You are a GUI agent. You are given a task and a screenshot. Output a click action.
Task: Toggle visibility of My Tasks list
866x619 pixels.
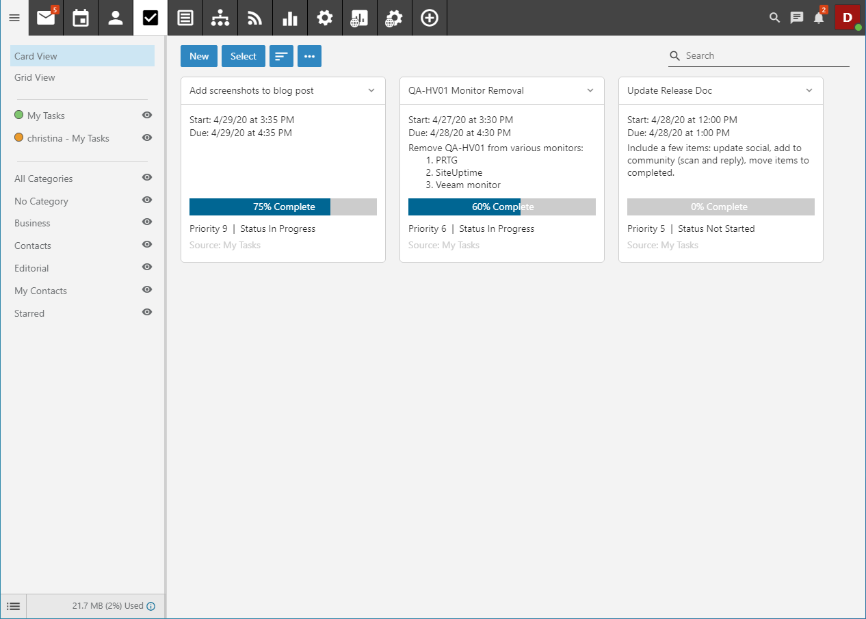click(146, 115)
